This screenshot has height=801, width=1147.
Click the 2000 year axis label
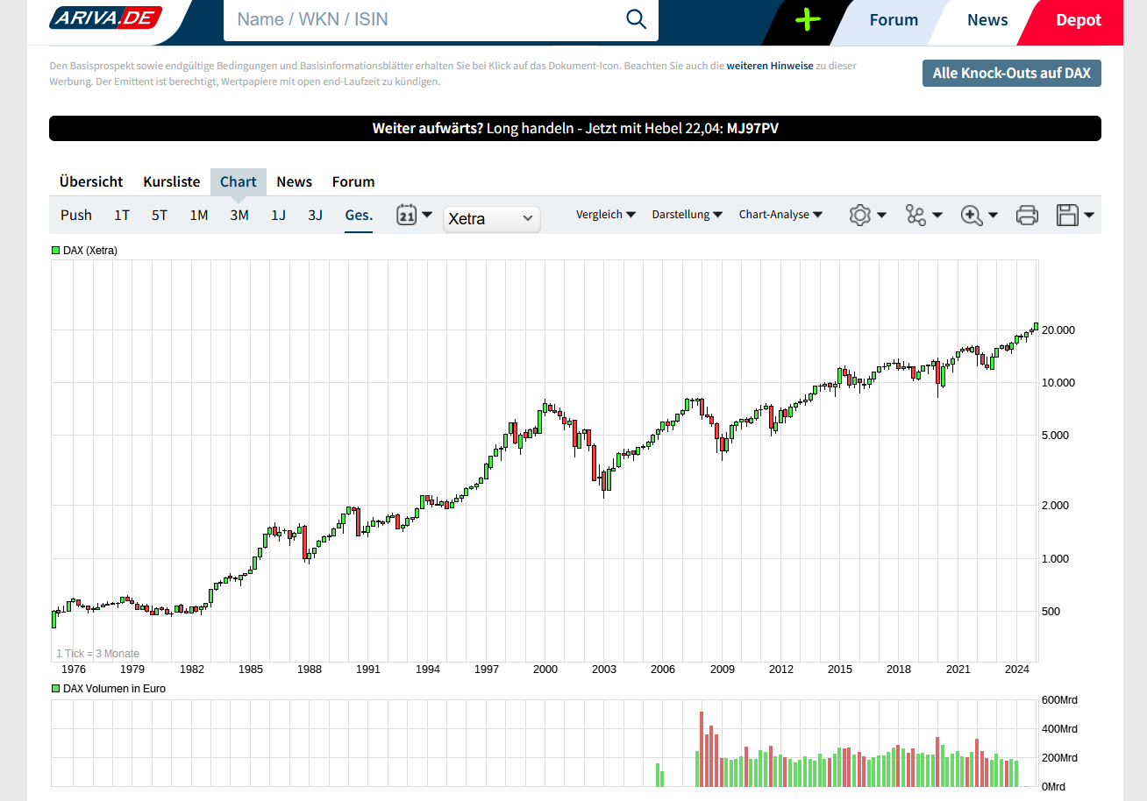pyautogui.click(x=545, y=670)
